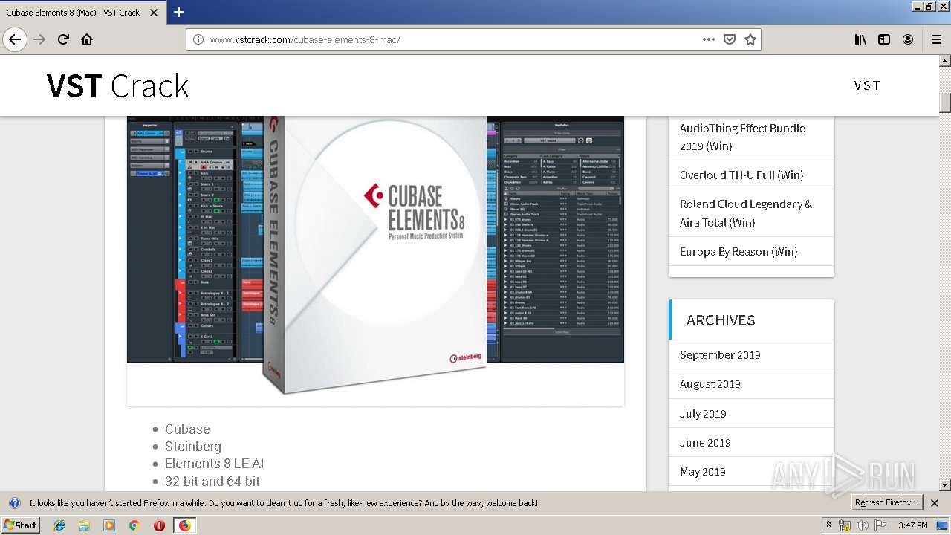Open the May 2019 archive
The image size is (951, 535).
(x=702, y=471)
